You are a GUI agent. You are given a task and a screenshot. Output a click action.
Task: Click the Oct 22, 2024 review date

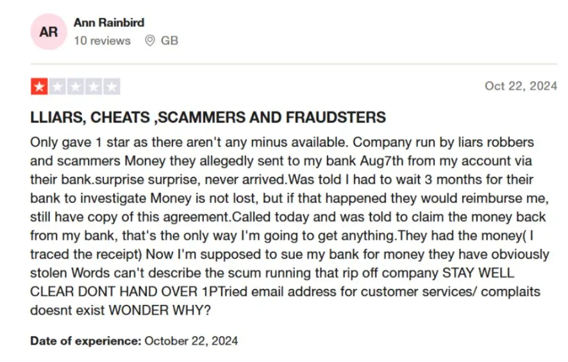(521, 86)
